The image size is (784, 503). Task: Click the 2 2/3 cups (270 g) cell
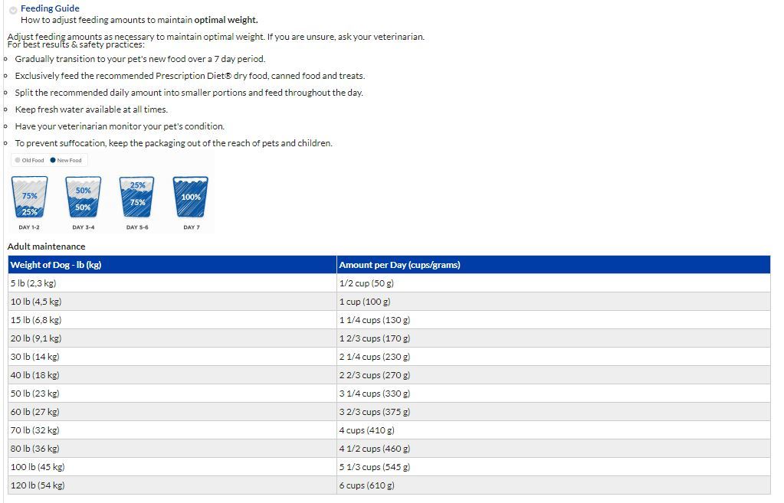pyautogui.click(x=375, y=375)
